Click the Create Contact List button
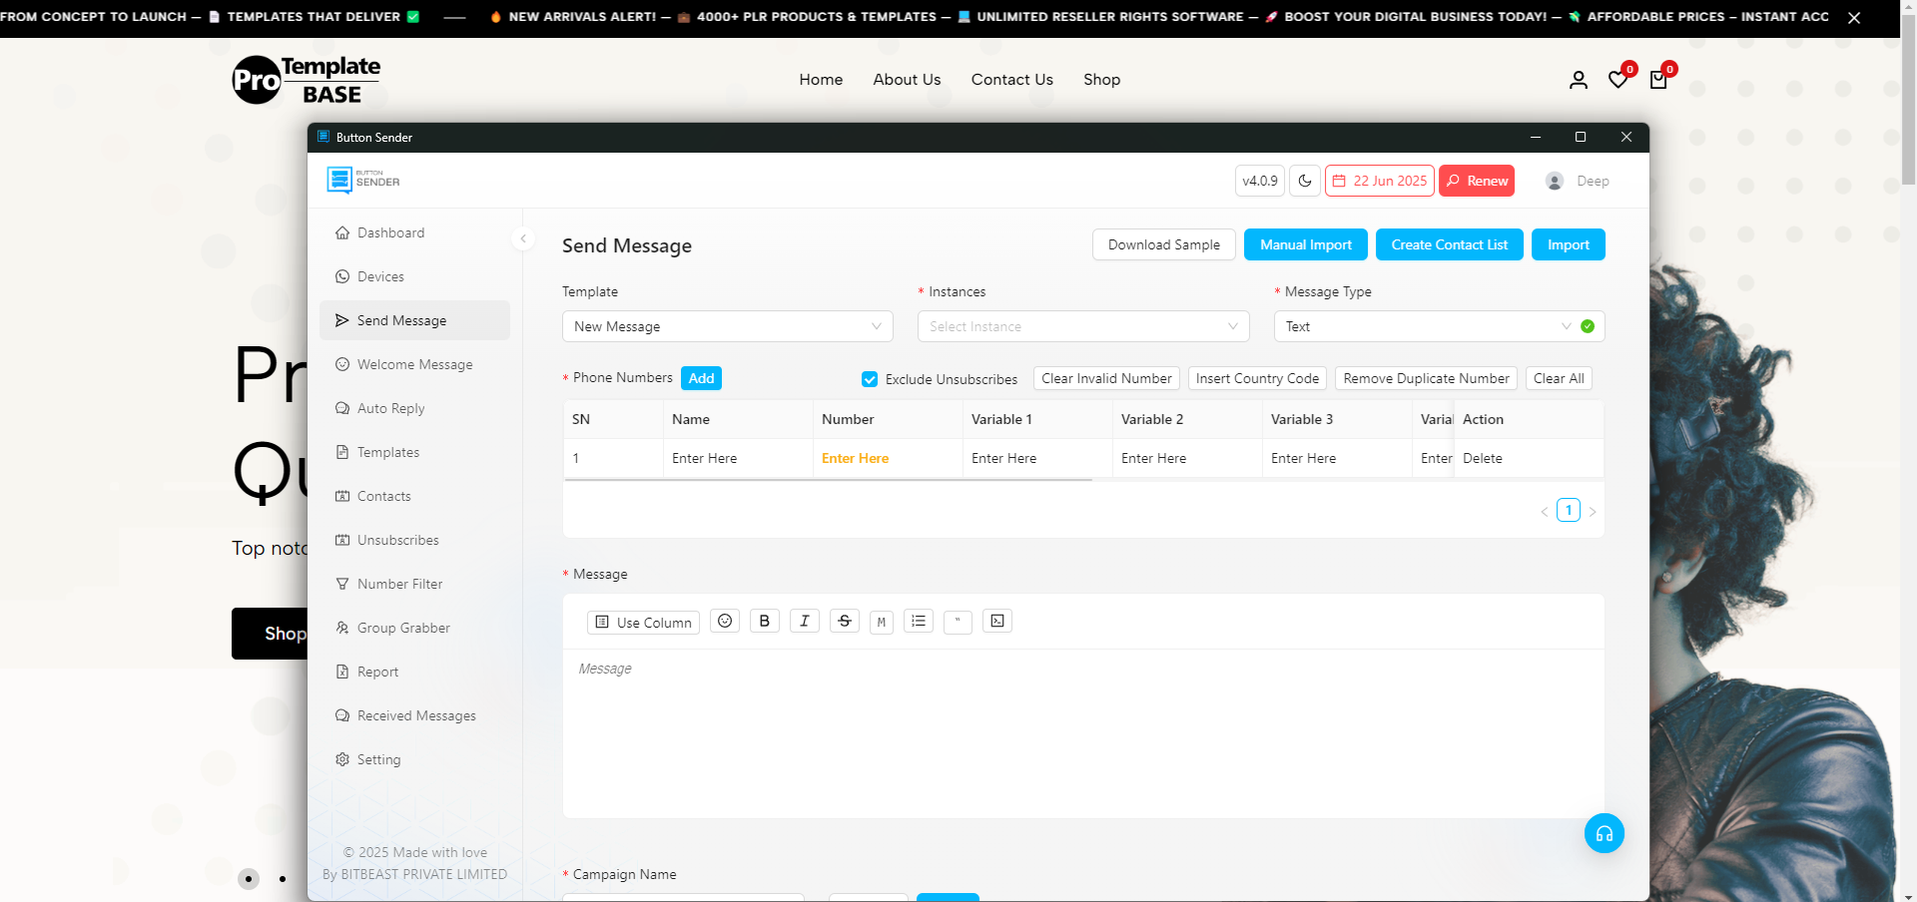 [1450, 244]
